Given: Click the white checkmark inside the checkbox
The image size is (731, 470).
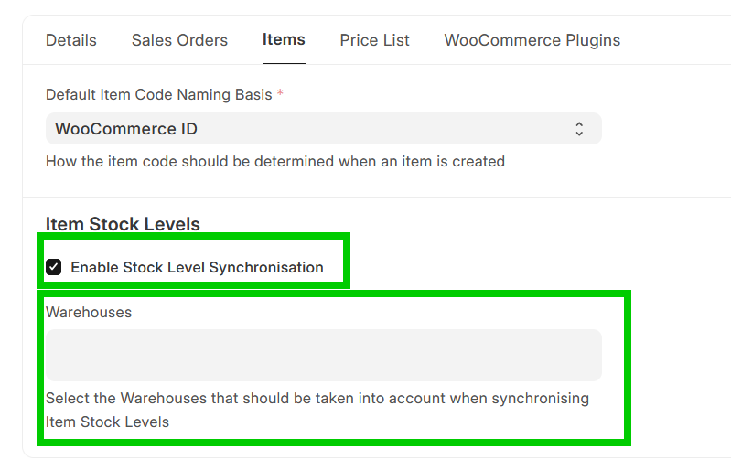Looking at the screenshot, I should pos(54,267).
